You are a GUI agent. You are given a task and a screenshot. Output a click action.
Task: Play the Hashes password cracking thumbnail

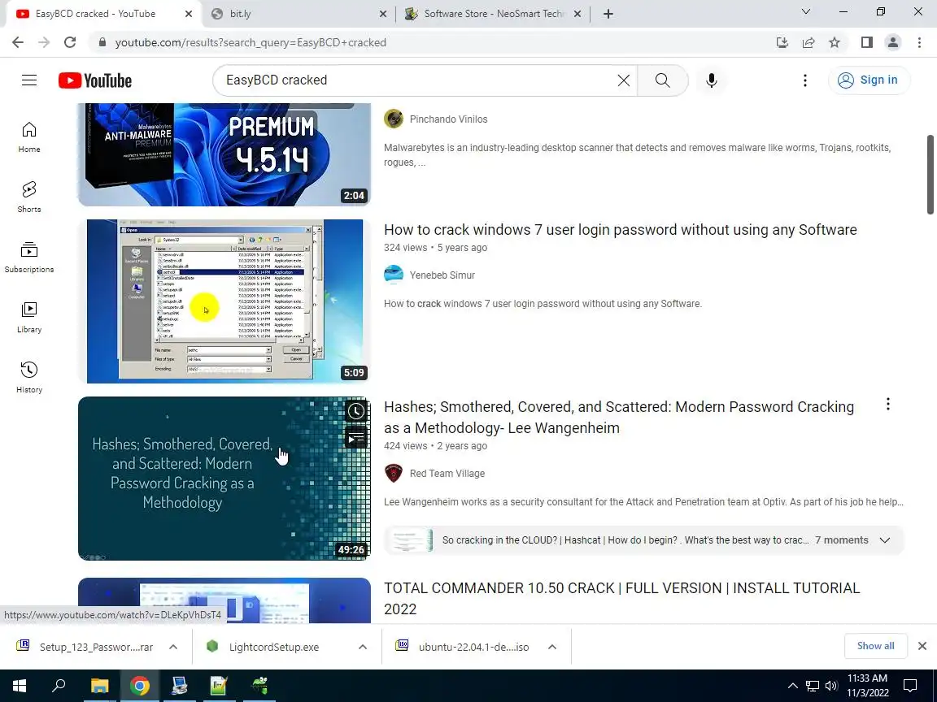(x=224, y=478)
